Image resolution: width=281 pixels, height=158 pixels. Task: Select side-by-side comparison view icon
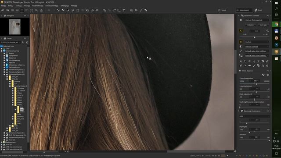pyautogui.click(x=27, y=10)
